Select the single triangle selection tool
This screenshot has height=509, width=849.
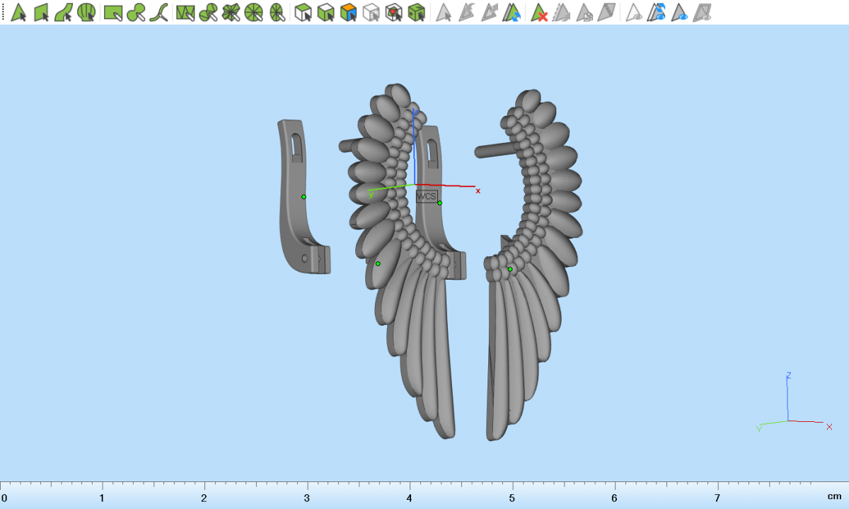point(19,12)
